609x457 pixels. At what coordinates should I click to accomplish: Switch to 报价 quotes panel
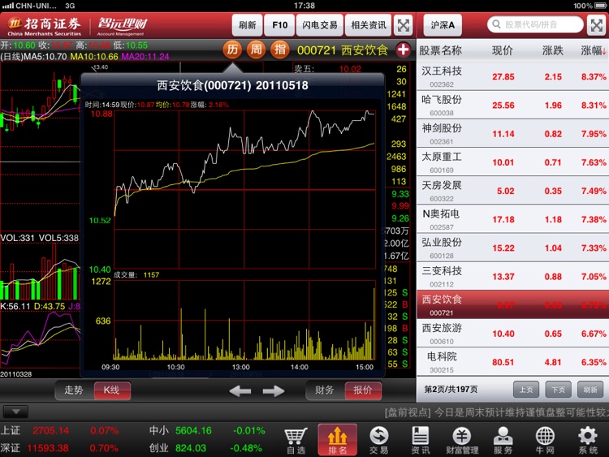tap(362, 390)
